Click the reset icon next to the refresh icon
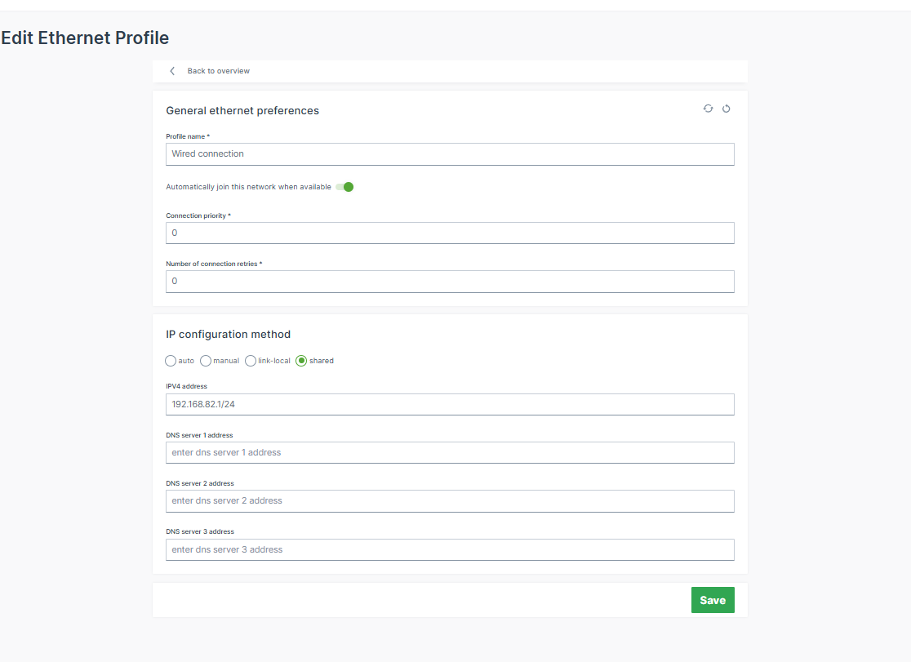 726,108
